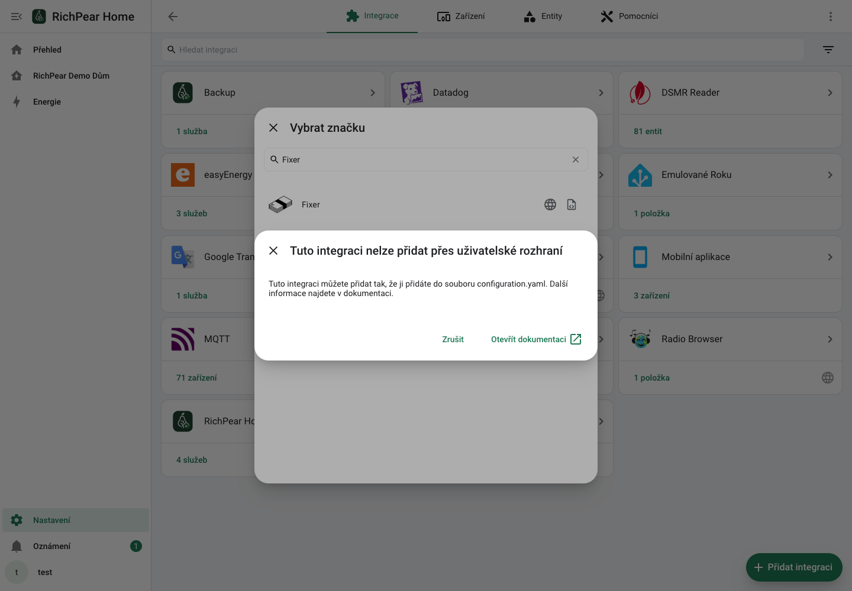Open Nastavení in the sidebar
852x591 pixels.
click(76, 520)
